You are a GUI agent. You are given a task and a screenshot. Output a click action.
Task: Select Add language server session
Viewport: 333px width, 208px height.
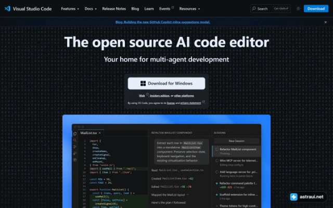tap(236, 174)
